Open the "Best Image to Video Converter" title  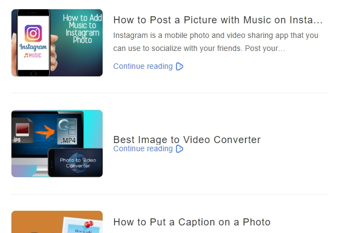(187, 140)
